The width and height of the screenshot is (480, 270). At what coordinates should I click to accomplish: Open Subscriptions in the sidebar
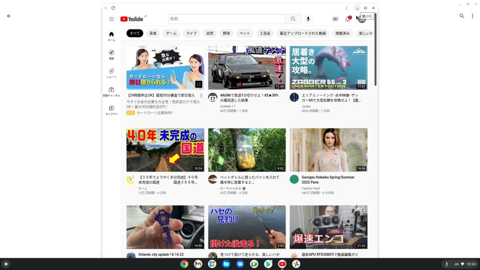(111, 91)
